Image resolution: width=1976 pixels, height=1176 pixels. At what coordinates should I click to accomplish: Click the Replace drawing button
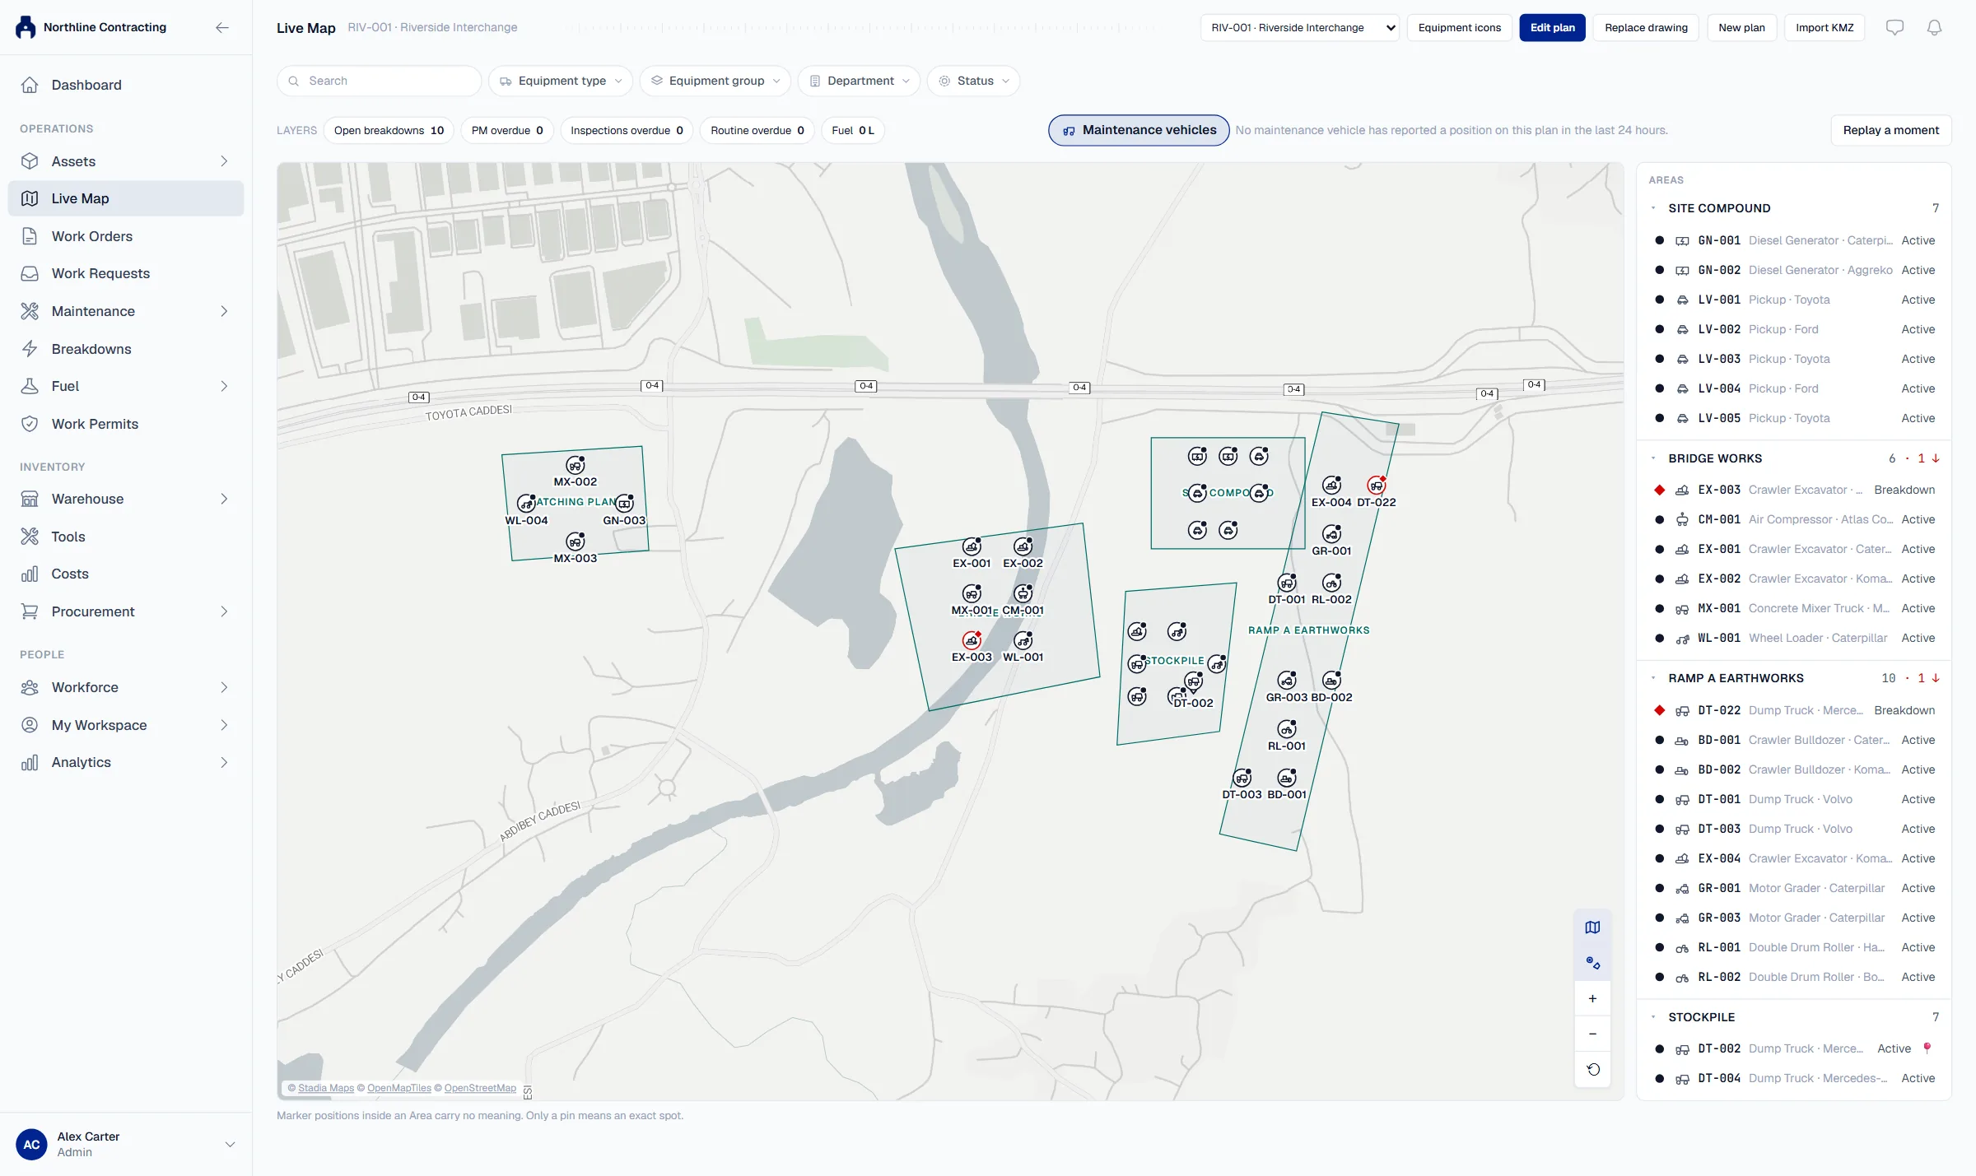point(1646,27)
